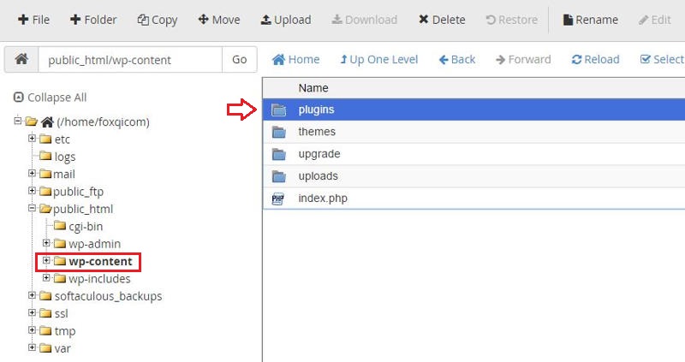The height and width of the screenshot is (362, 685).
Task: Expand the mail folder
Action: click(x=32, y=173)
